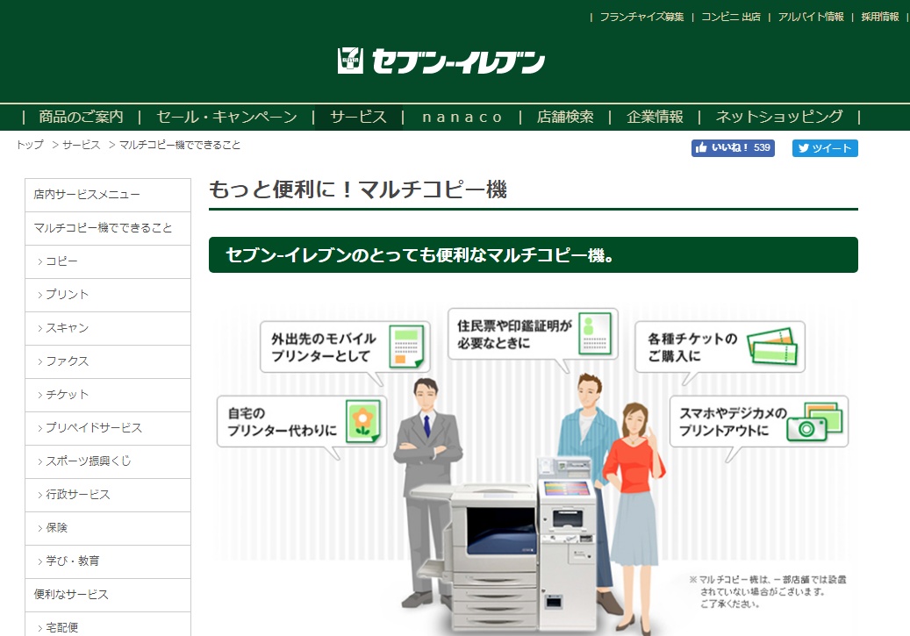Click the Twitter ツイート button

pyautogui.click(x=825, y=148)
